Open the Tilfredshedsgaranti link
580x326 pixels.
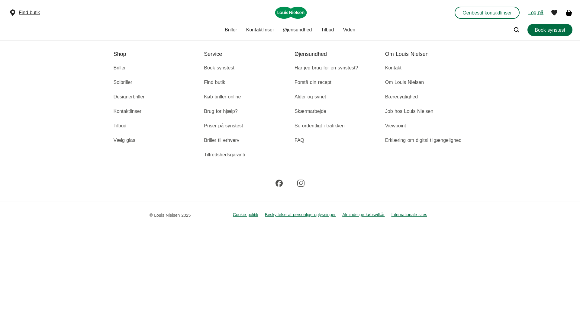pyautogui.click(x=224, y=155)
